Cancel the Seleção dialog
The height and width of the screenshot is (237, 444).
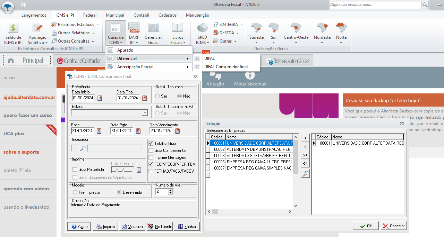click(x=393, y=226)
